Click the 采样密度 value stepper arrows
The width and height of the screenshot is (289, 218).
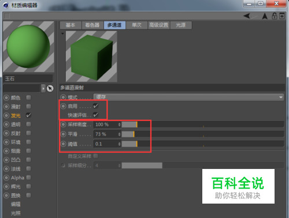tap(119, 125)
